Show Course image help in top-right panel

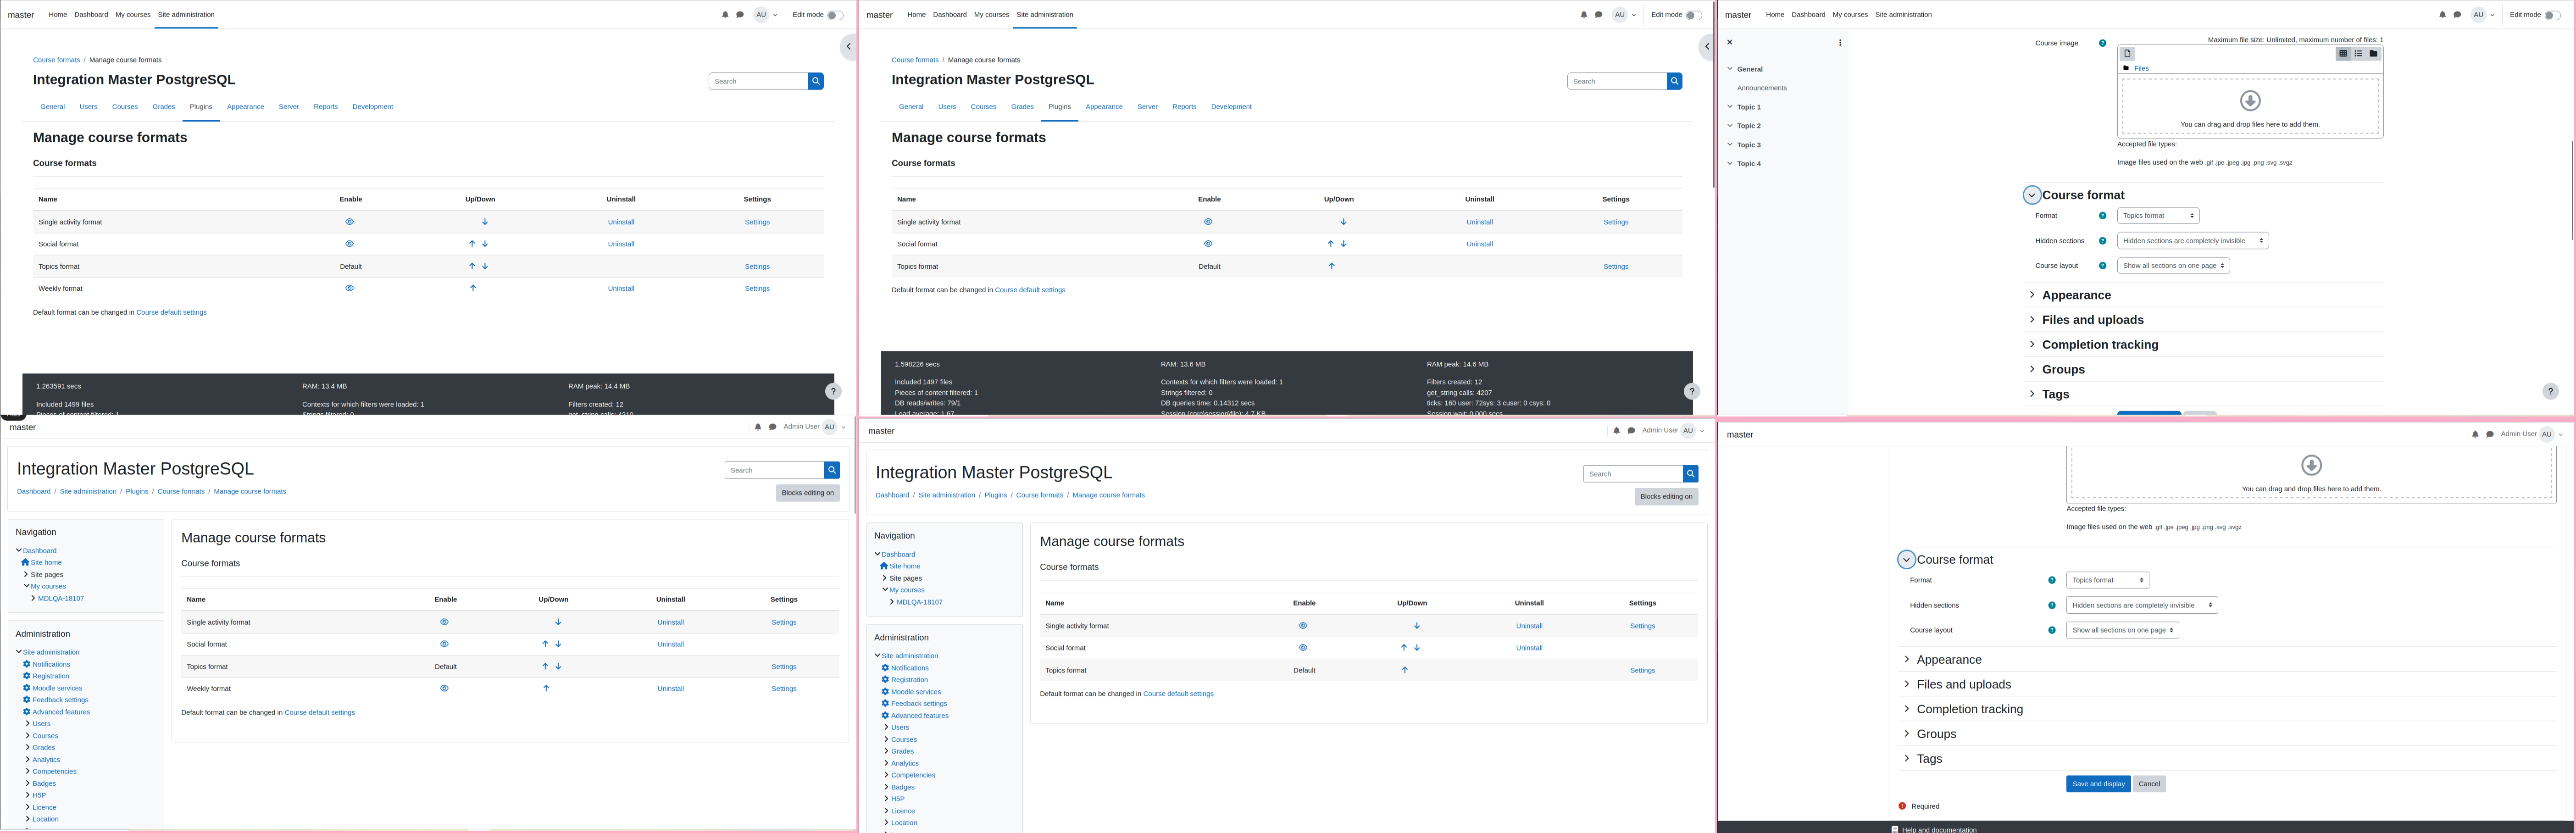tap(2103, 43)
